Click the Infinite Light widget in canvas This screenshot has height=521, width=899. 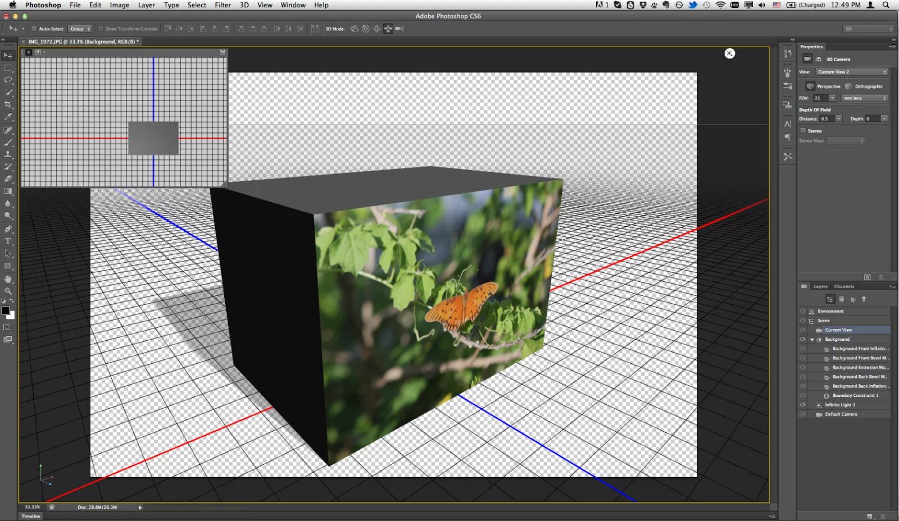pyautogui.click(x=729, y=53)
